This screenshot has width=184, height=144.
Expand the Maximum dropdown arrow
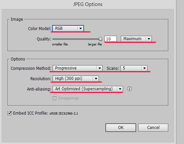[x=149, y=39]
